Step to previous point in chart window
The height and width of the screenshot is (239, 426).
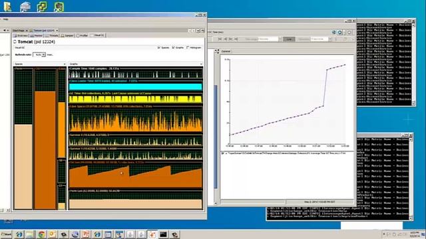pyautogui.click(x=225, y=39)
